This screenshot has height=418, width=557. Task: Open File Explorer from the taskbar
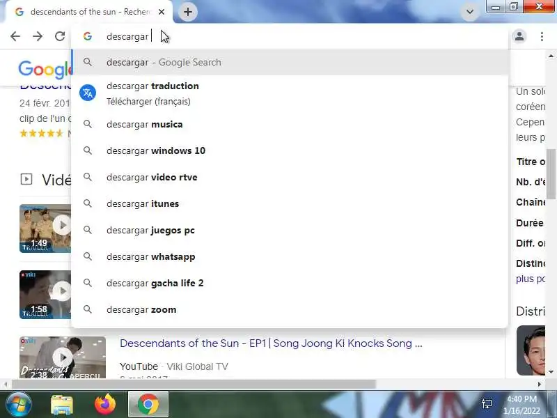tap(62, 405)
